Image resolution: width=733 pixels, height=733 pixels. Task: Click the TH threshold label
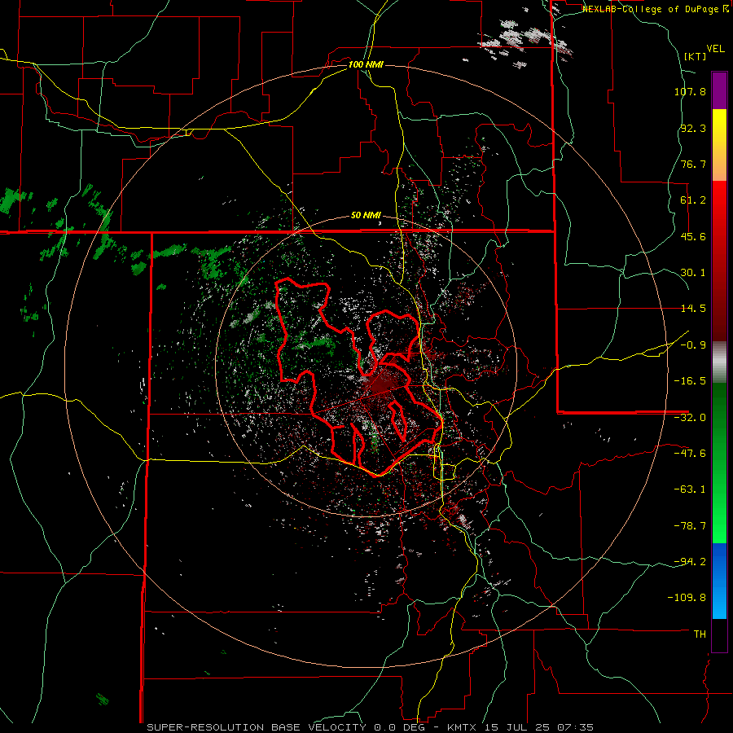click(700, 634)
